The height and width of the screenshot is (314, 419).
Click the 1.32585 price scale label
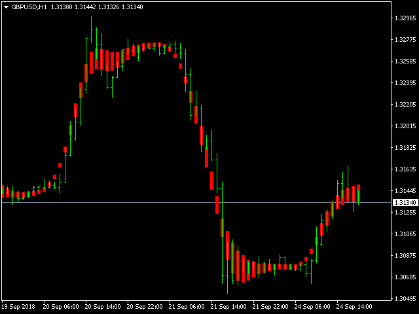405,61
